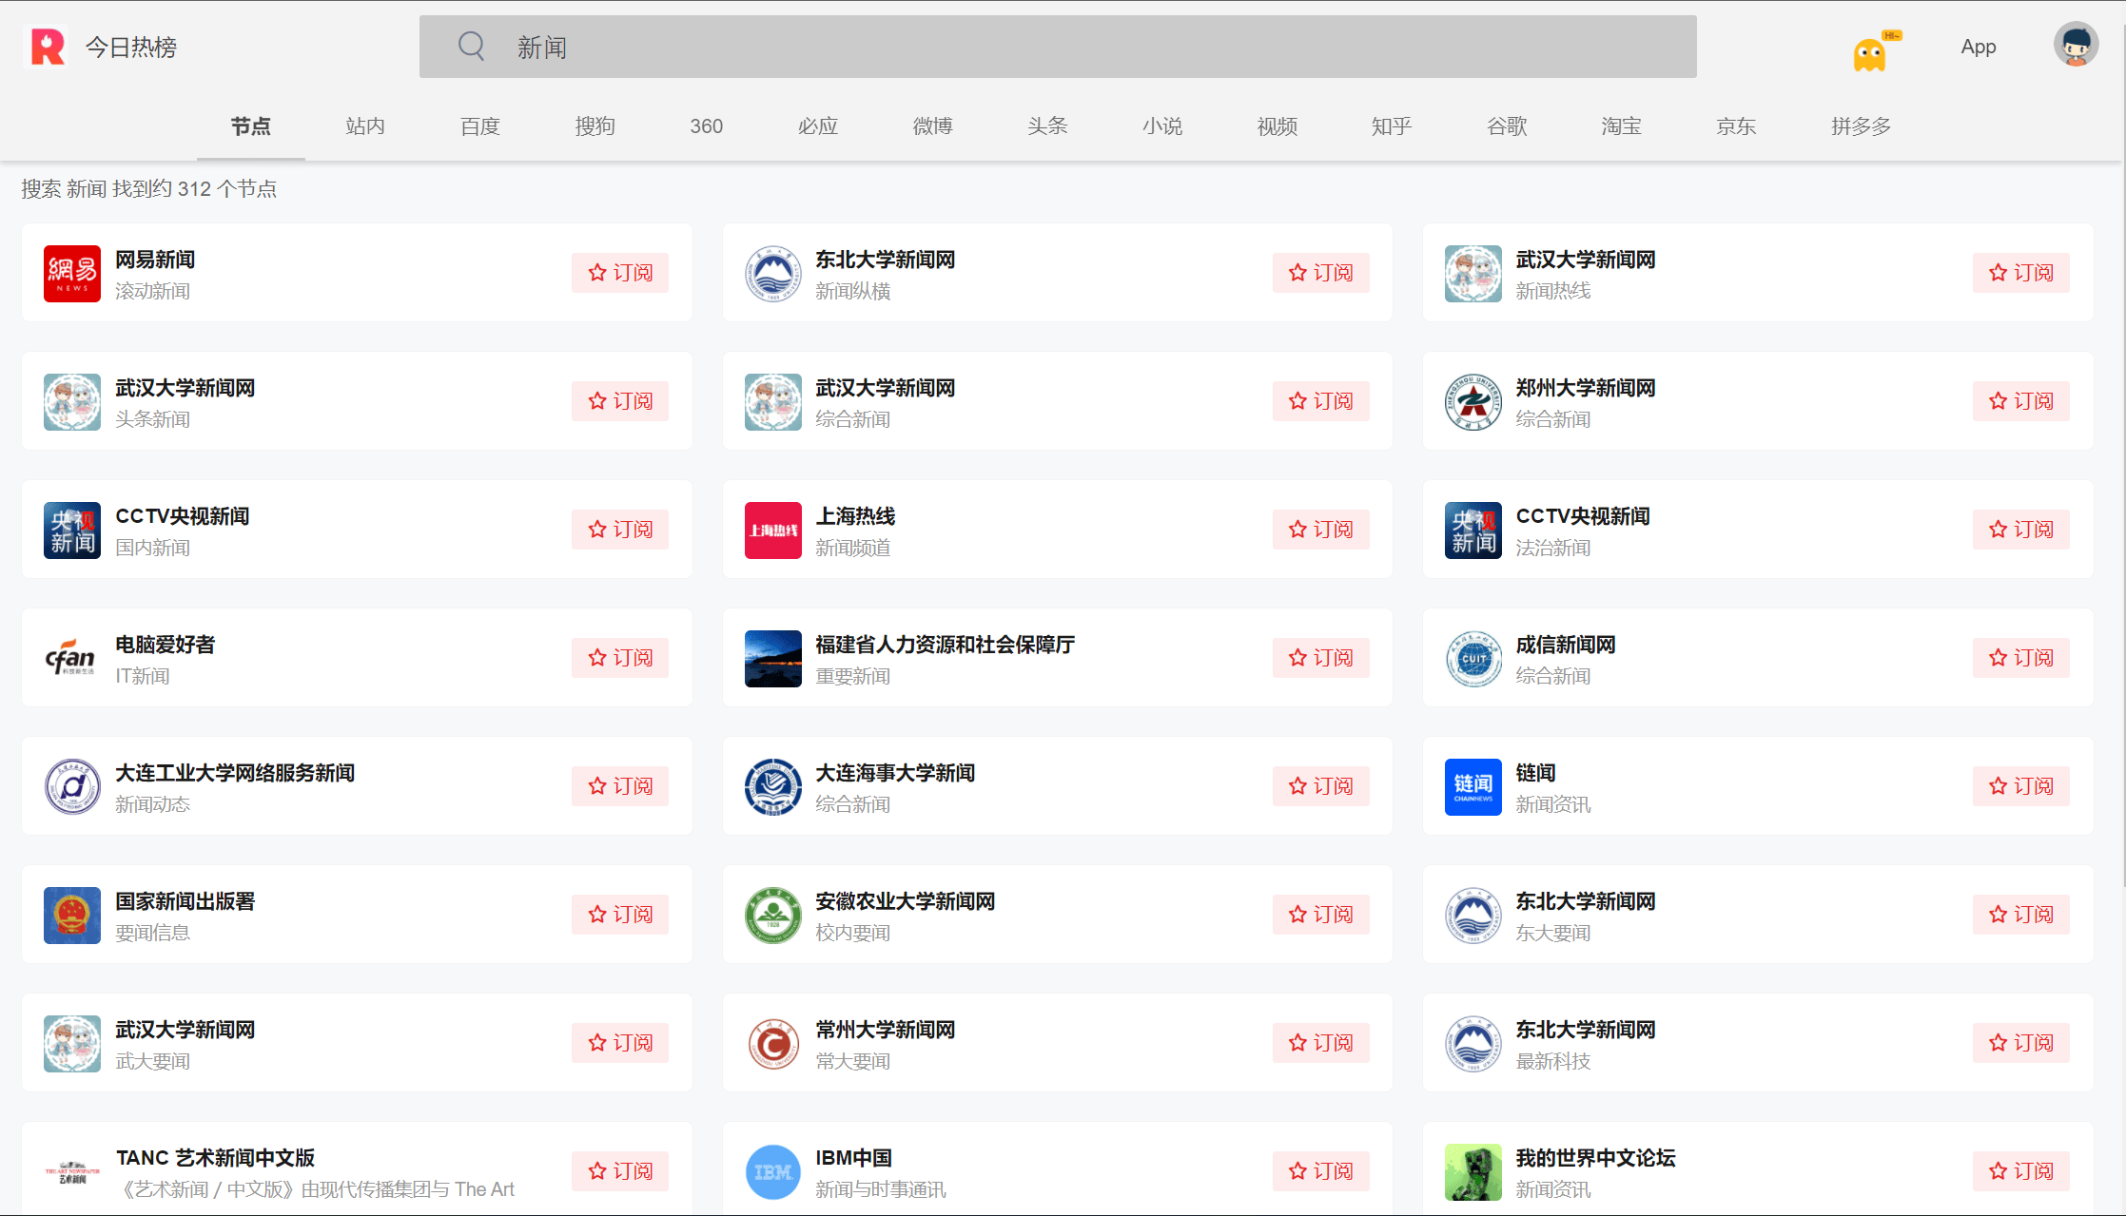Open the 拼多多 tab
2126x1216 pixels.
click(x=1862, y=126)
